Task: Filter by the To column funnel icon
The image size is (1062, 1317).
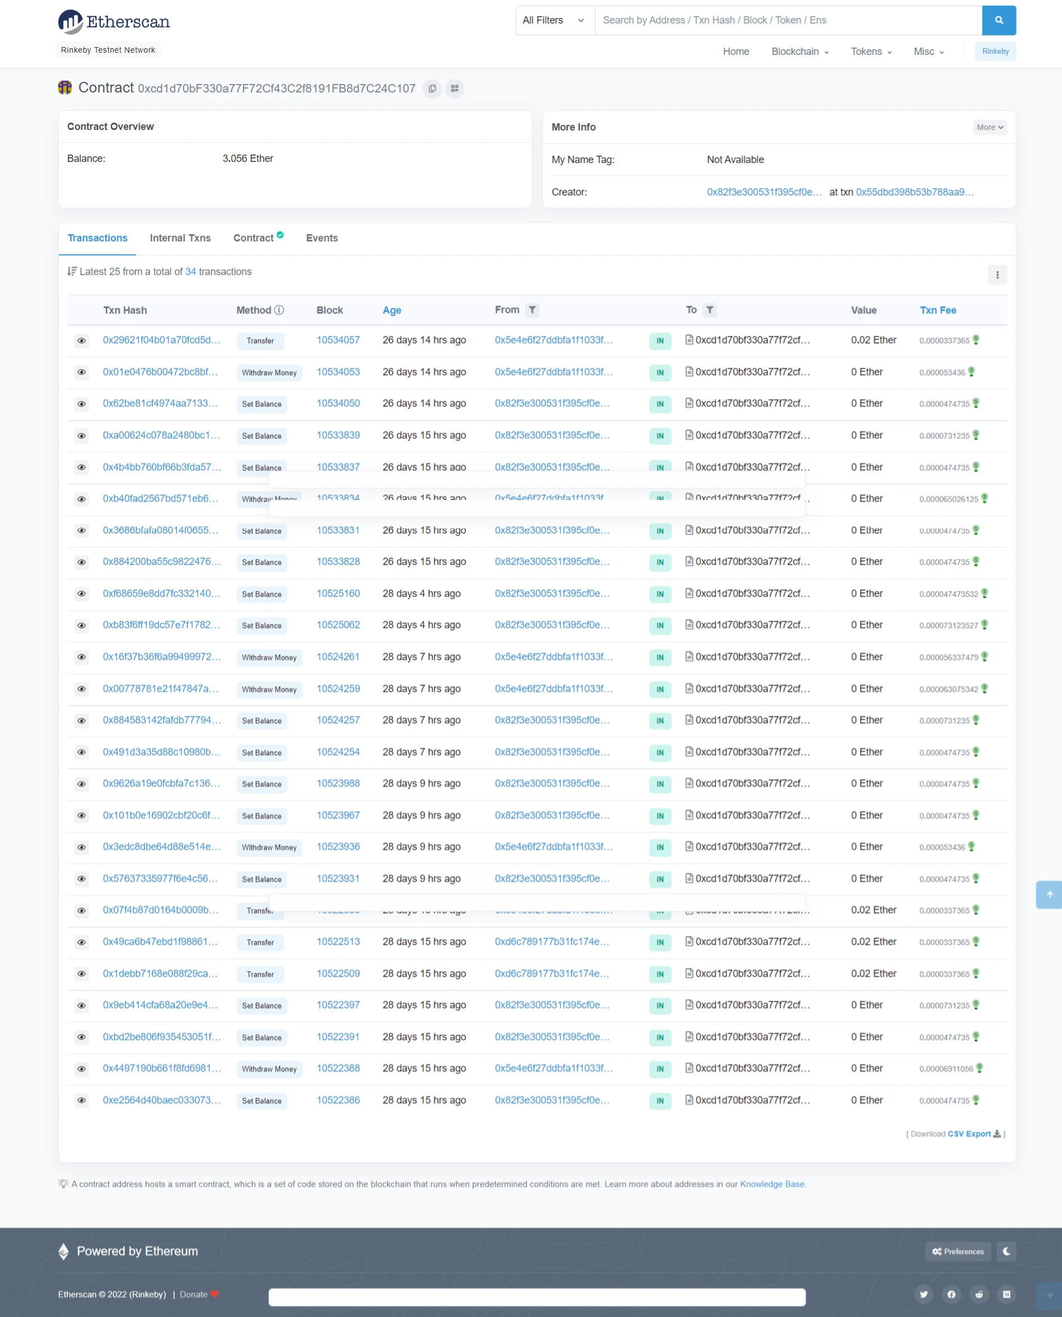Action: 710,310
